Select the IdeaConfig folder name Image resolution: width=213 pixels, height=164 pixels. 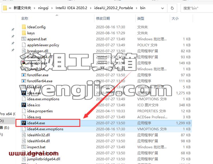click(x=36, y=27)
